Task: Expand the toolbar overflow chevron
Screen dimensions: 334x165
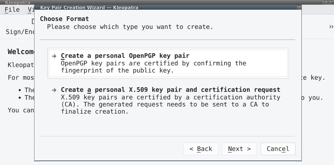Action: (331, 27)
